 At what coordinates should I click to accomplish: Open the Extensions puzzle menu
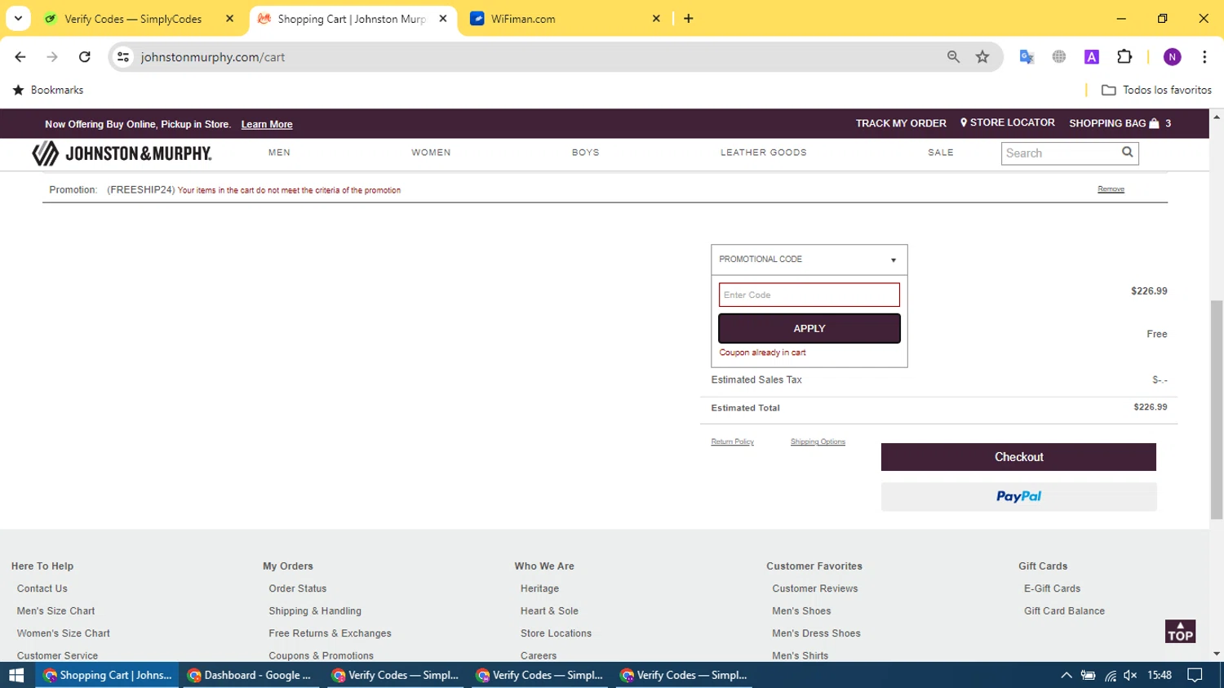1124,57
